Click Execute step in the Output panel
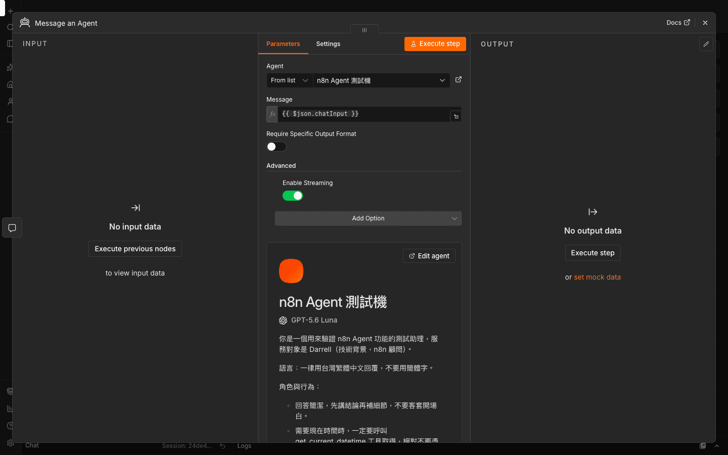 point(593,253)
